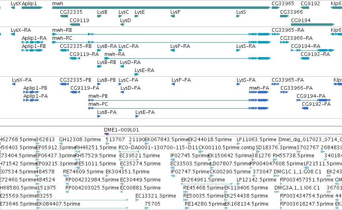
Task: Select the CG9119-PA protein label
Action: click(85, 88)
